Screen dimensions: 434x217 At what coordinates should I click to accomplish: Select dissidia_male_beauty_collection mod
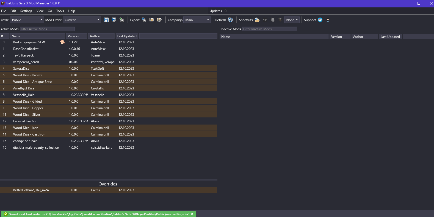click(109, 147)
